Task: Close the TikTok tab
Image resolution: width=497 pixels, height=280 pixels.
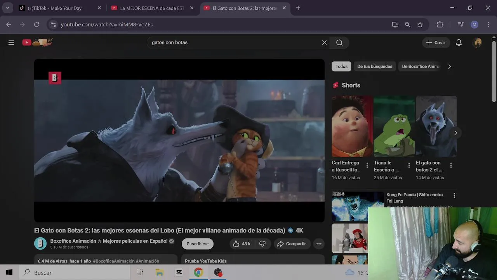Action: click(99, 8)
